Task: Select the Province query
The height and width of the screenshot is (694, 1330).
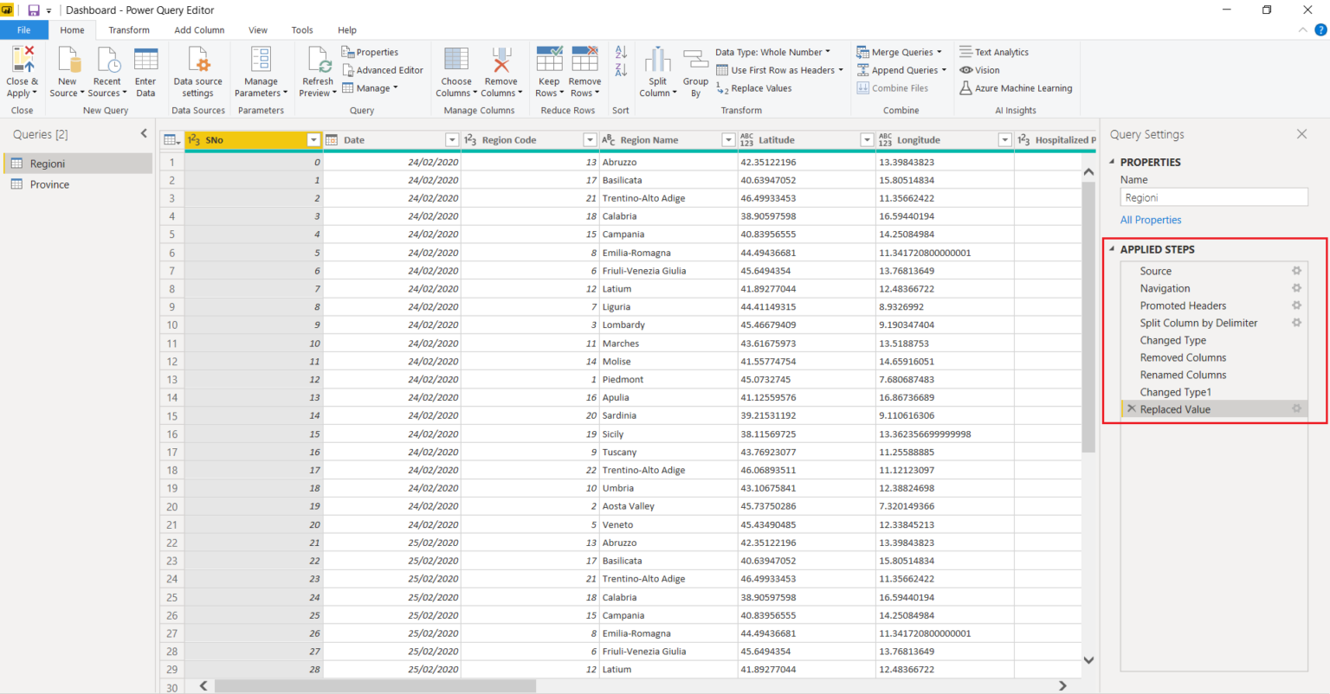Action: (77, 184)
